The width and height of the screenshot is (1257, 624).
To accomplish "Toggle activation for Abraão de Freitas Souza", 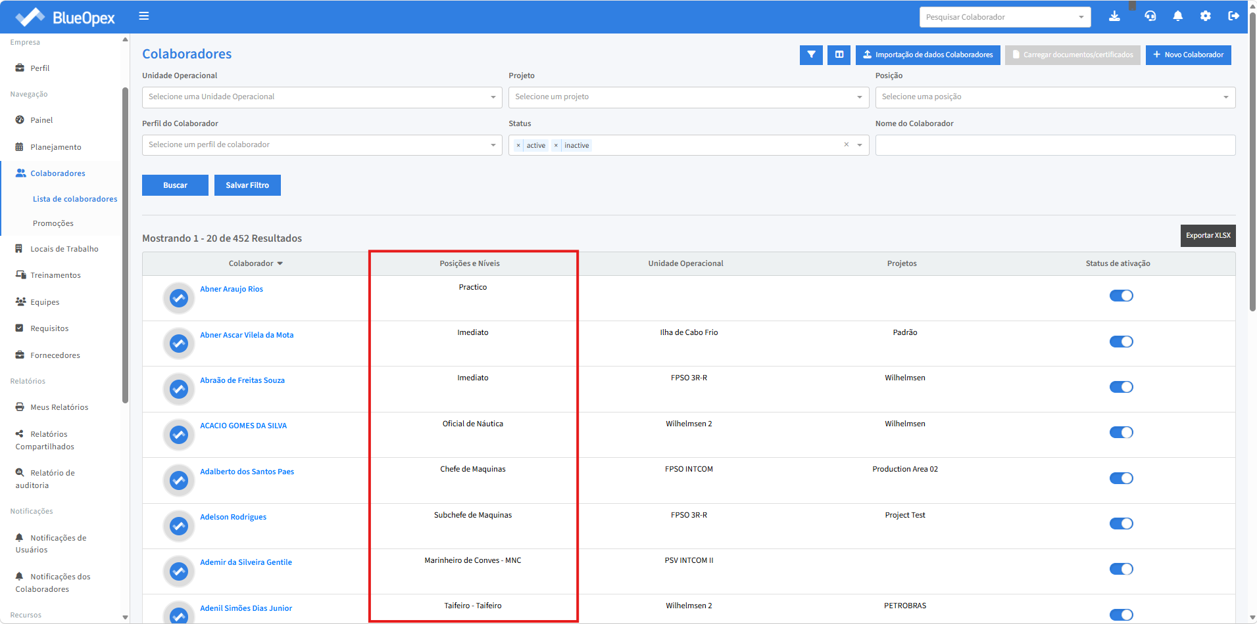I will [x=1121, y=387].
